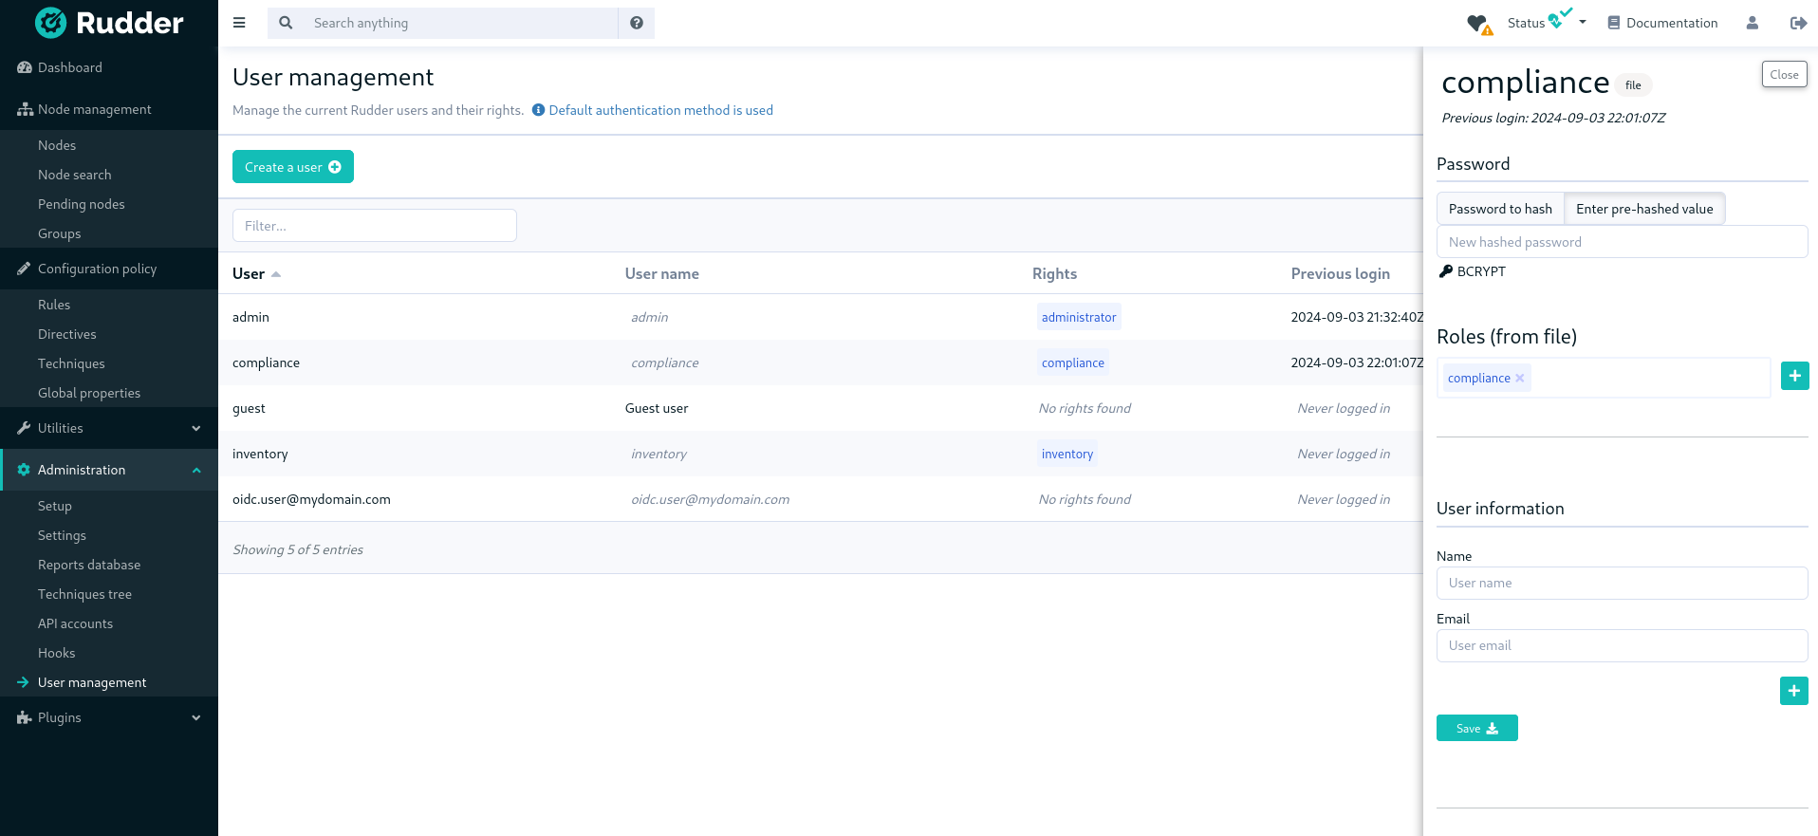Viewport: 1818px width, 836px height.
Task: Click the hamburger menu icon
Action: click(x=239, y=23)
